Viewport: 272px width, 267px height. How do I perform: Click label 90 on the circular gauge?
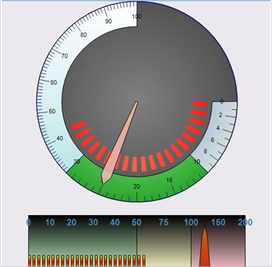click(109, 21)
